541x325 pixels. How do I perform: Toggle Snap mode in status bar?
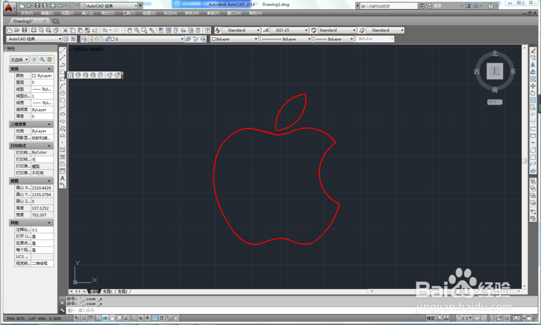click(x=83, y=318)
